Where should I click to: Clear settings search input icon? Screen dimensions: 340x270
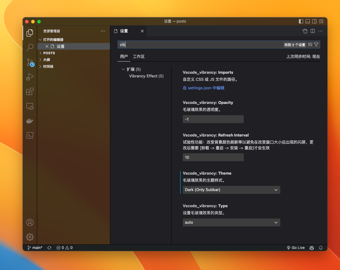pos(310,44)
